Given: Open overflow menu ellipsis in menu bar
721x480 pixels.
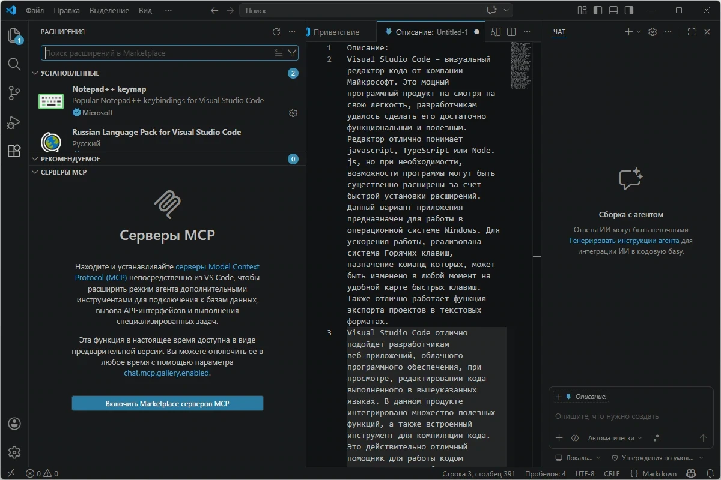Looking at the screenshot, I should (x=168, y=10).
